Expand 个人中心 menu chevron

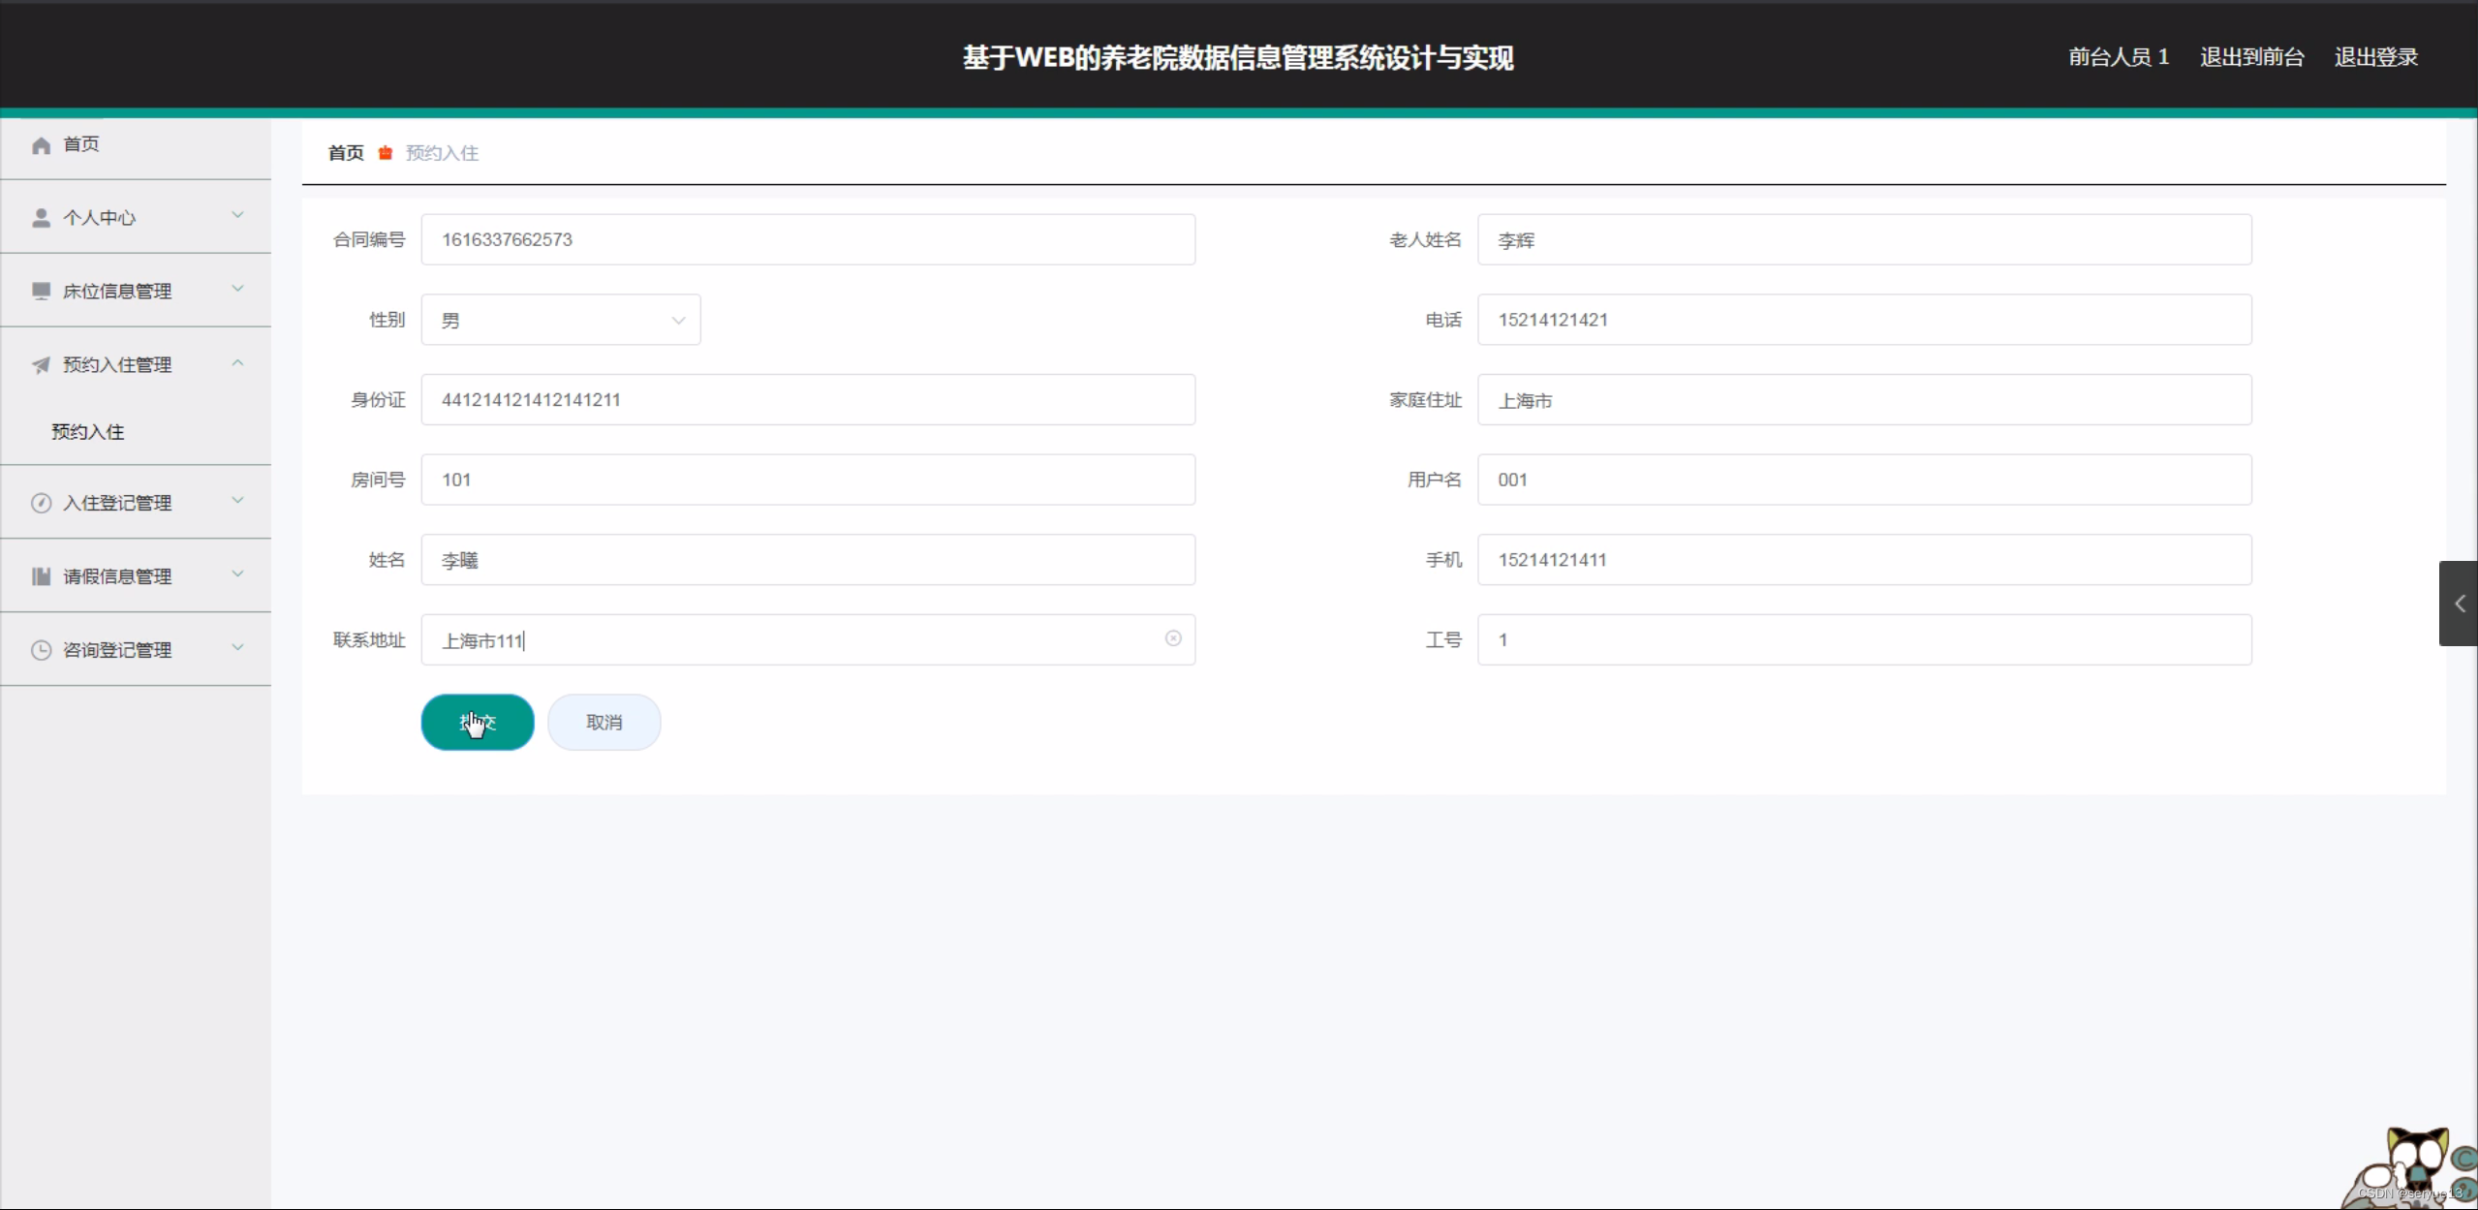(x=237, y=215)
